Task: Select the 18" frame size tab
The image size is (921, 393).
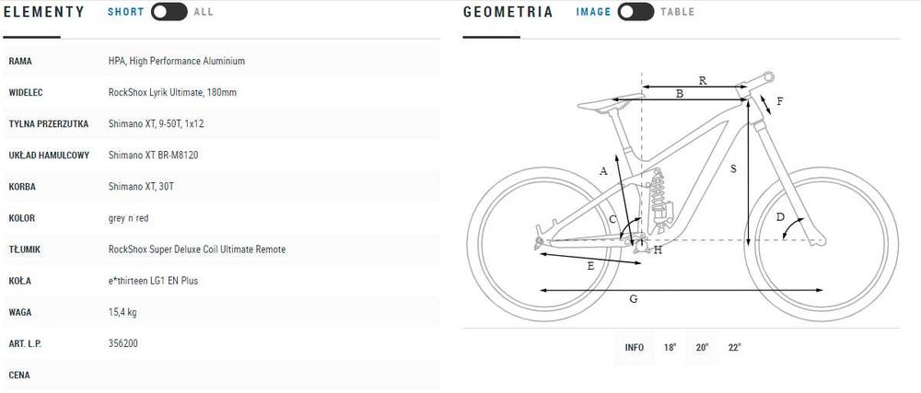Action: tap(670, 347)
